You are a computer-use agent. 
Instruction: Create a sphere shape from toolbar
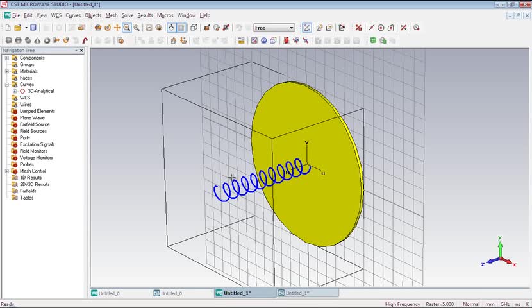point(19,40)
